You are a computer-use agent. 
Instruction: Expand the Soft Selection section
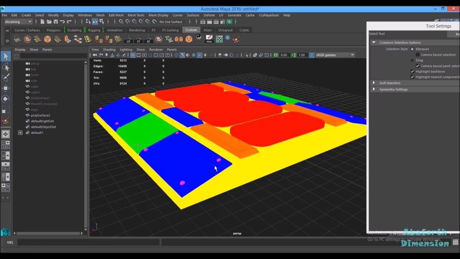(x=374, y=83)
